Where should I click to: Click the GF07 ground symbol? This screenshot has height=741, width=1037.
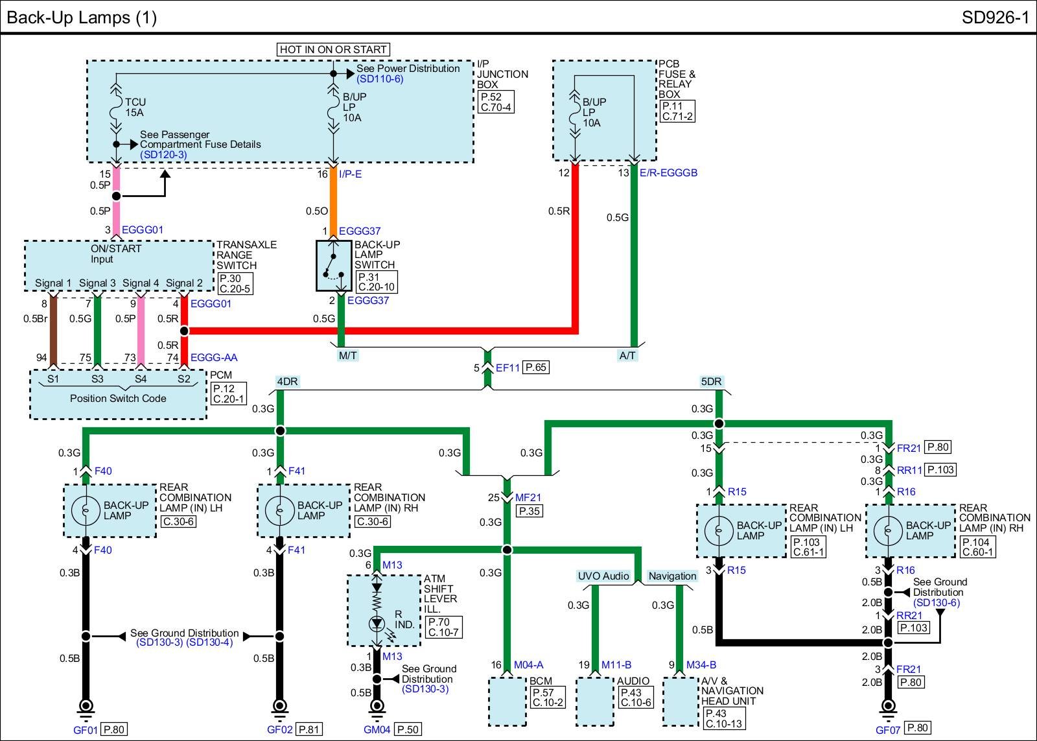[889, 707]
